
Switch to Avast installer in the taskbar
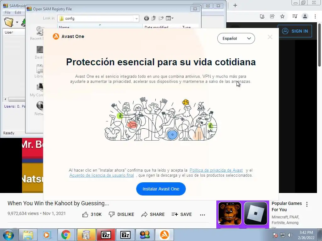pyautogui.click(x=164, y=235)
